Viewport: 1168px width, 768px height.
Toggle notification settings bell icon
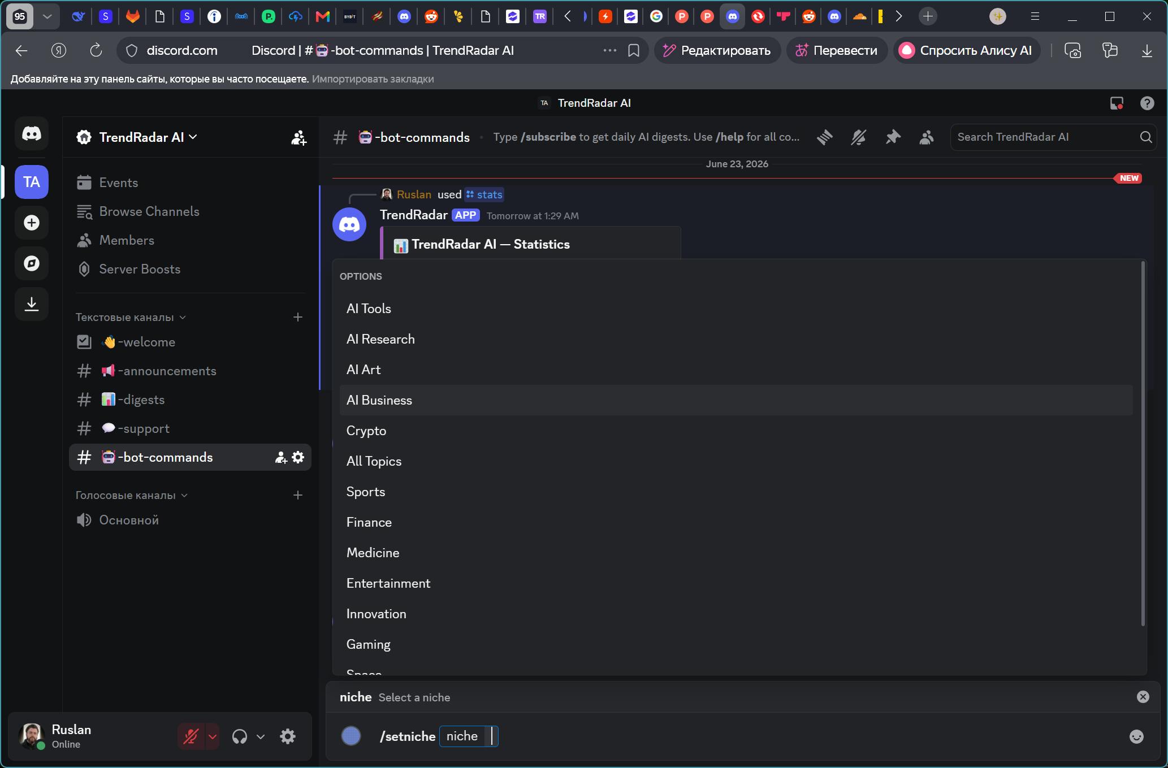point(859,137)
